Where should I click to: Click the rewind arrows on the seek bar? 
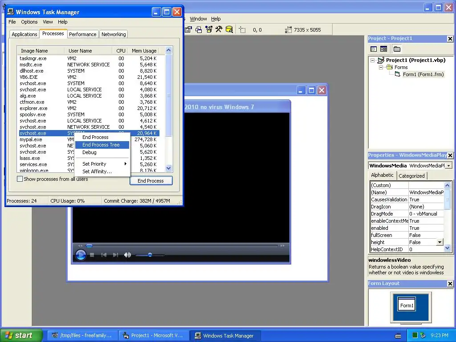pyautogui.click(x=81, y=246)
